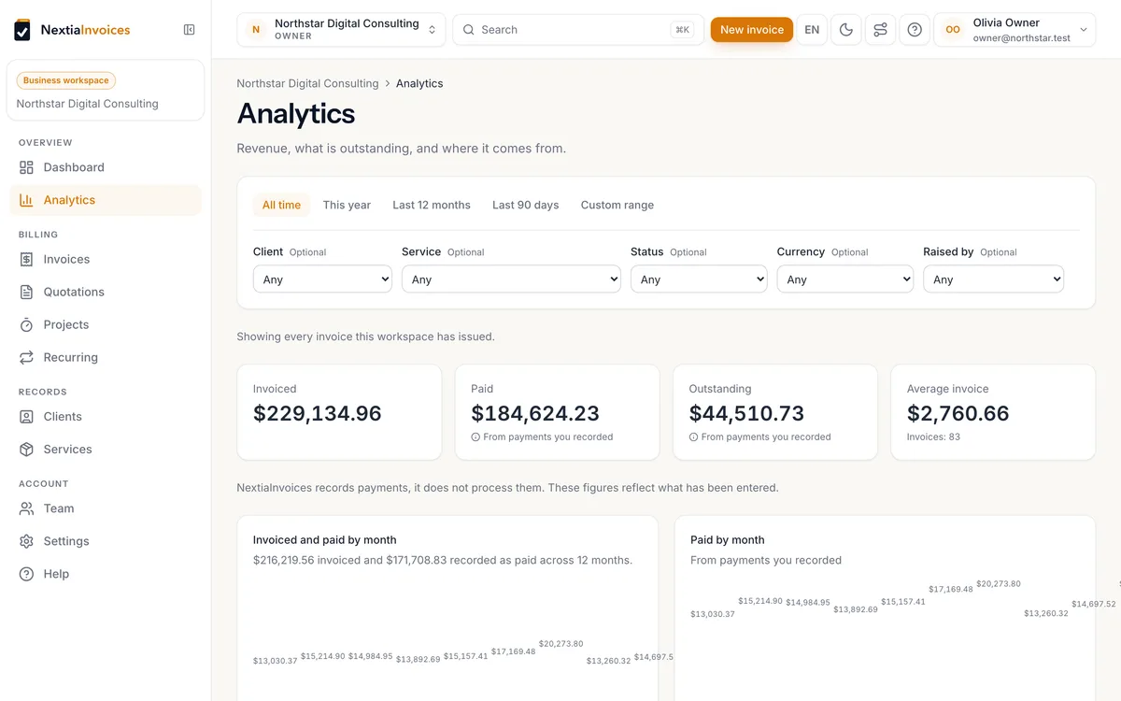
Task: Click the Recurring arrows icon
Action: 26,357
